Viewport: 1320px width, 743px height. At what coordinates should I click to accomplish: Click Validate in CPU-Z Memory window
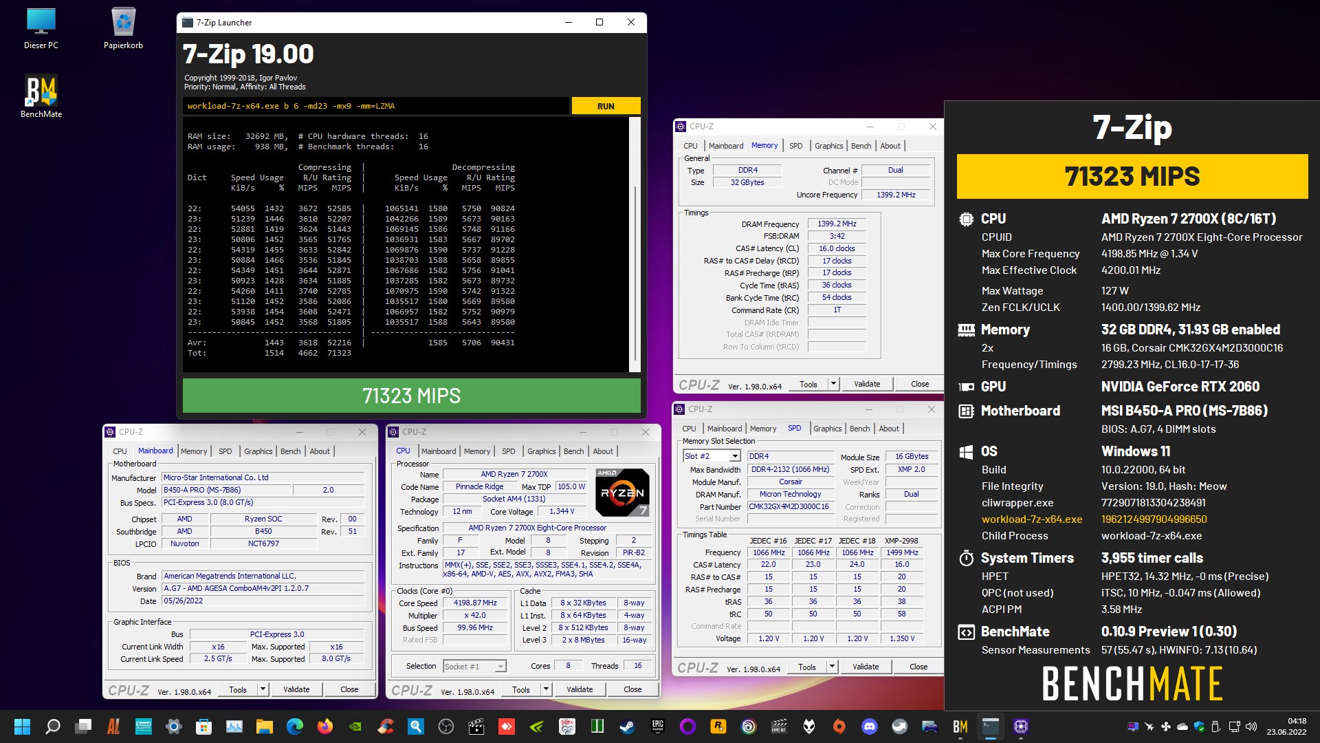[x=867, y=384]
